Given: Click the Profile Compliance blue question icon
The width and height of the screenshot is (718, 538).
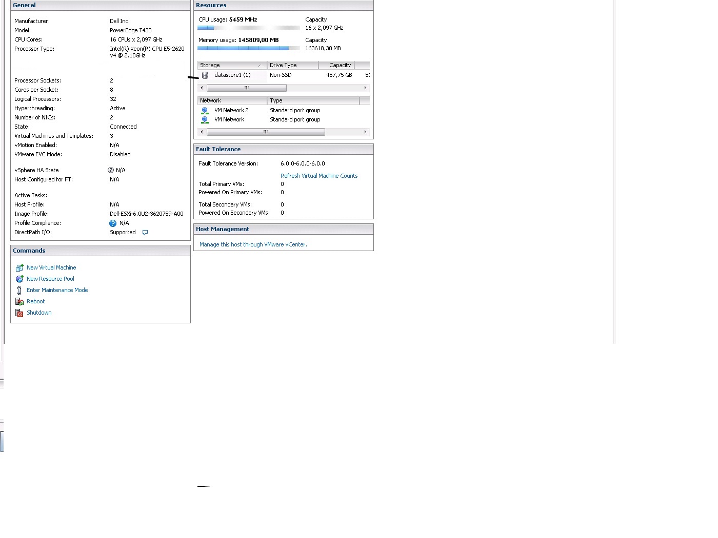Looking at the screenshot, I should pyautogui.click(x=113, y=223).
